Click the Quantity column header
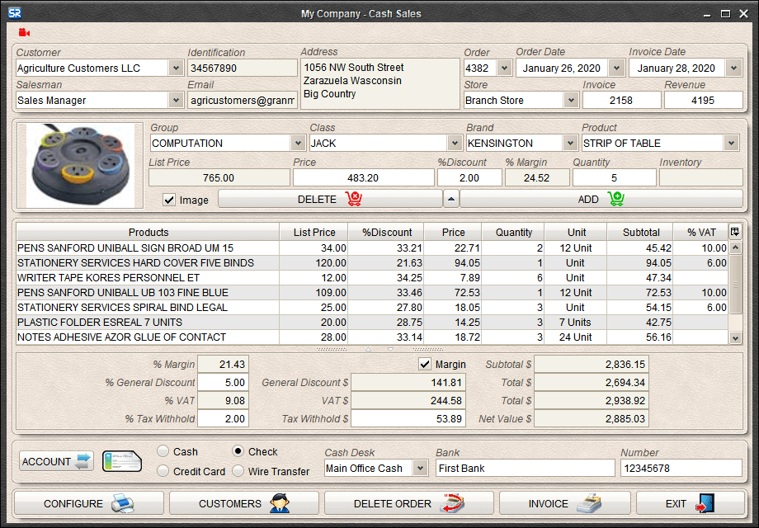The width and height of the screenshot is (759, 528). (x=513, y=233)
